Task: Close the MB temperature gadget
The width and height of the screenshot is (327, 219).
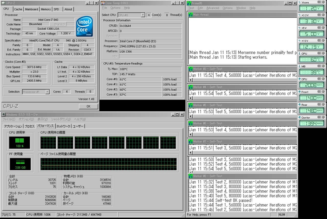Action: [323, 66]
